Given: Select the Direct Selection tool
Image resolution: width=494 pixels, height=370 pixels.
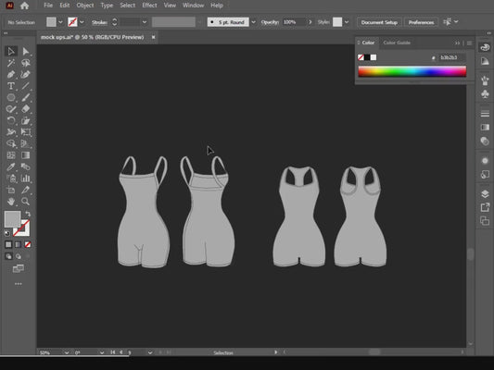Looking at the screenshot, I should [26, 51].
